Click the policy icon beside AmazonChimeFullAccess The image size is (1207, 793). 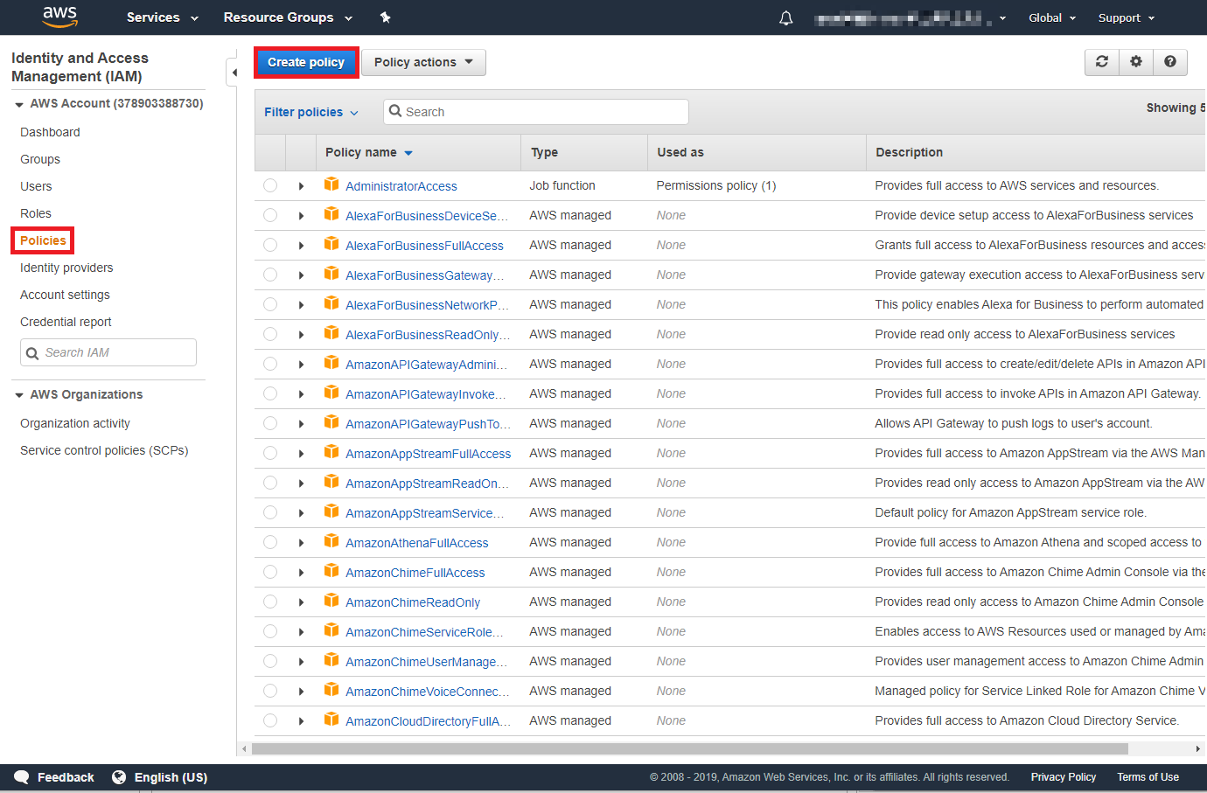(331, 571)
